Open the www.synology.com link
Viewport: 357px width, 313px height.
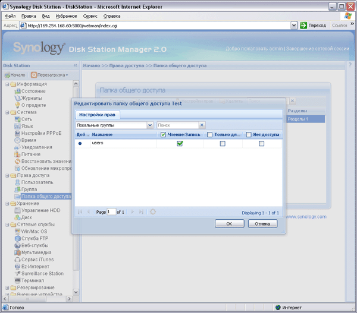click(306, 217)
